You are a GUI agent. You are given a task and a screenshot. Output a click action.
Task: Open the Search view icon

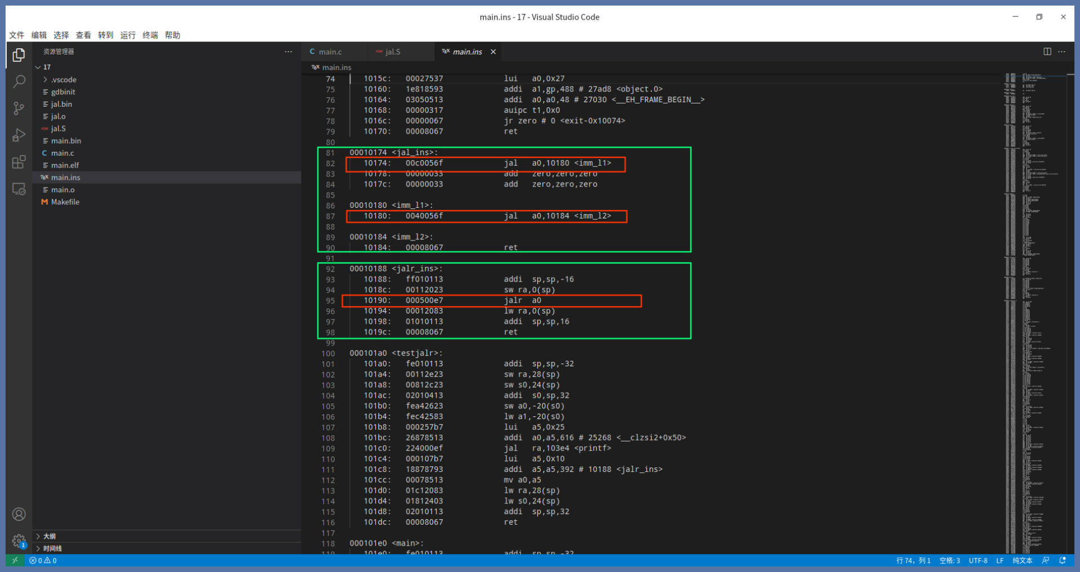pos(19,81)
